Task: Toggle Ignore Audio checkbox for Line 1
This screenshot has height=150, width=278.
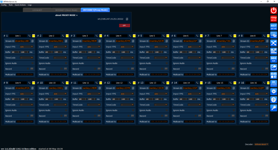Action: click(x=33, y=63)
